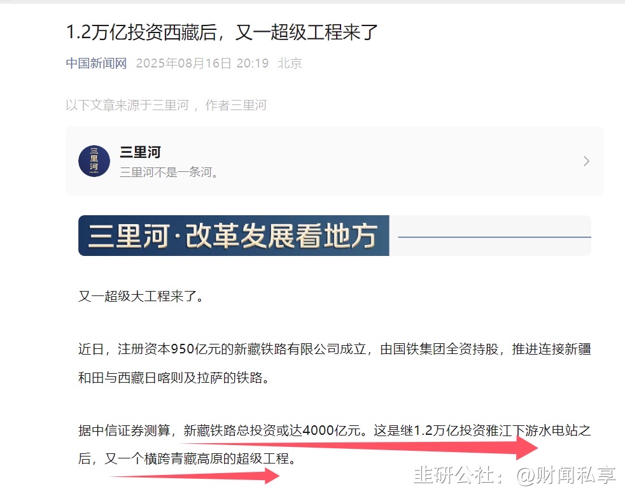Click the long red arrow annotation
The width and height of the screenshot is (625, 496).
pos(361,446)
